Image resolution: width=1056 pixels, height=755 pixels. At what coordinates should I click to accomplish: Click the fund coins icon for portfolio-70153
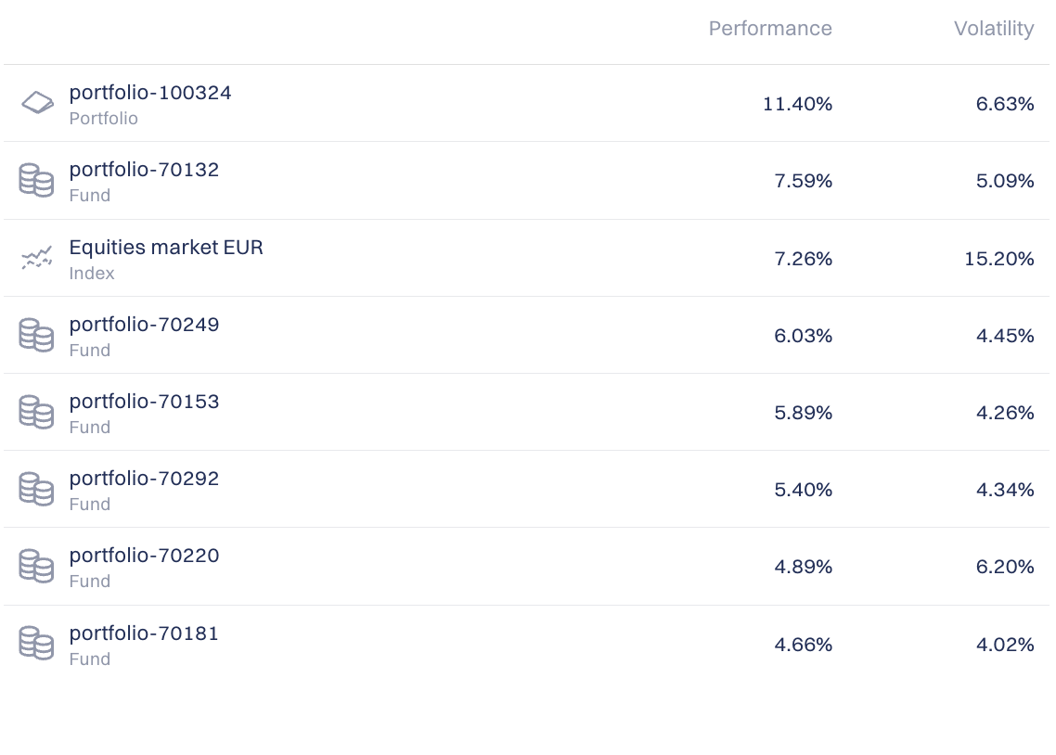[x=36, y=412]
